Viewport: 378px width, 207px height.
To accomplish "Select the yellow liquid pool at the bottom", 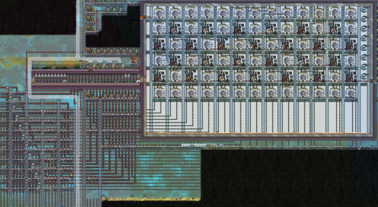I will pos(151,199).
